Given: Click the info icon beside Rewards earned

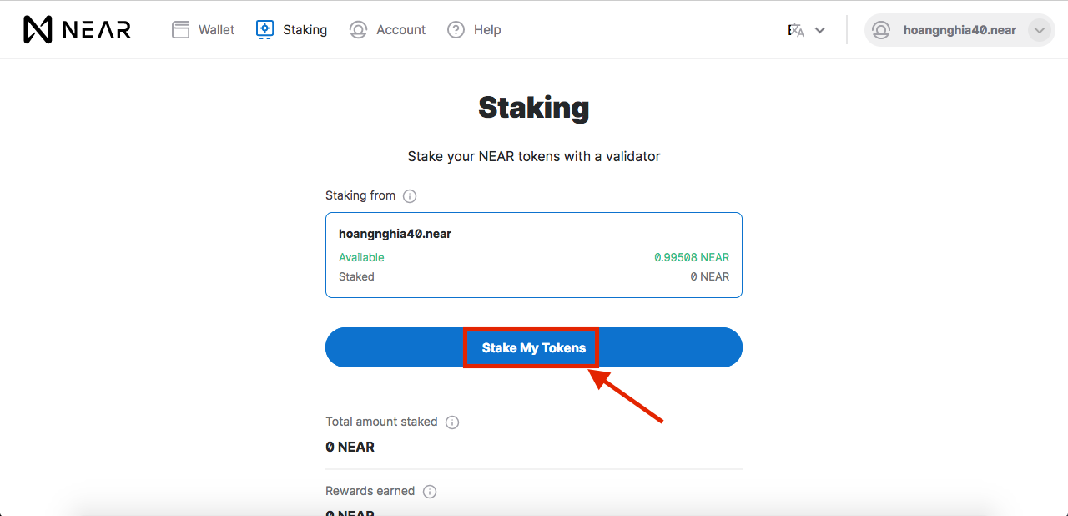Looking at the screenshot, I should tap(429, 491).
